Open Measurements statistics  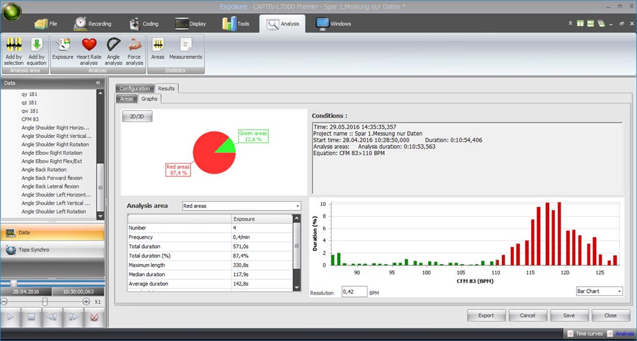pyautogui.click(x=185, y=46)
